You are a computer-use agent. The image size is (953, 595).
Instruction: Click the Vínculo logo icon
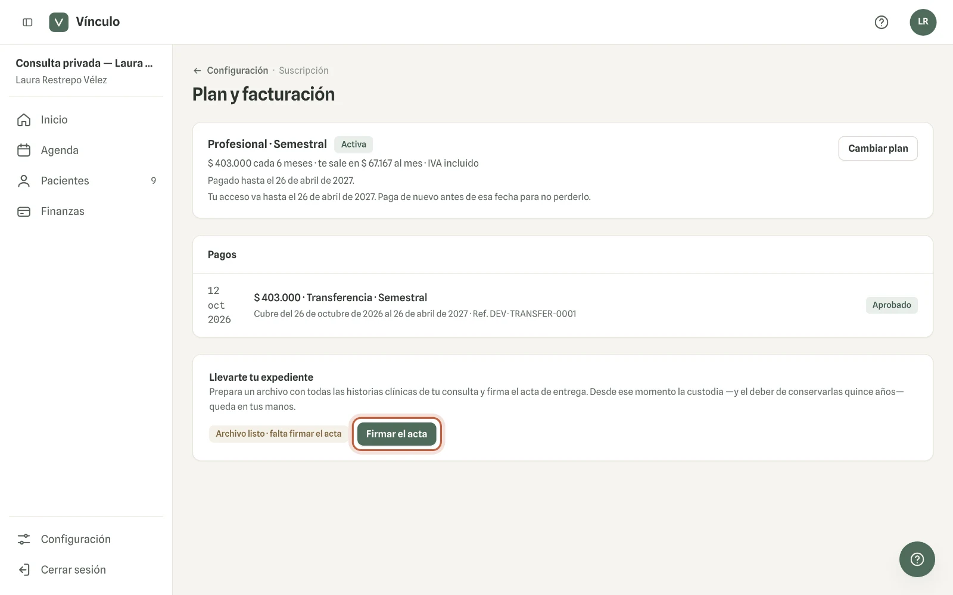pyautogui.click(x=58, y=22)
